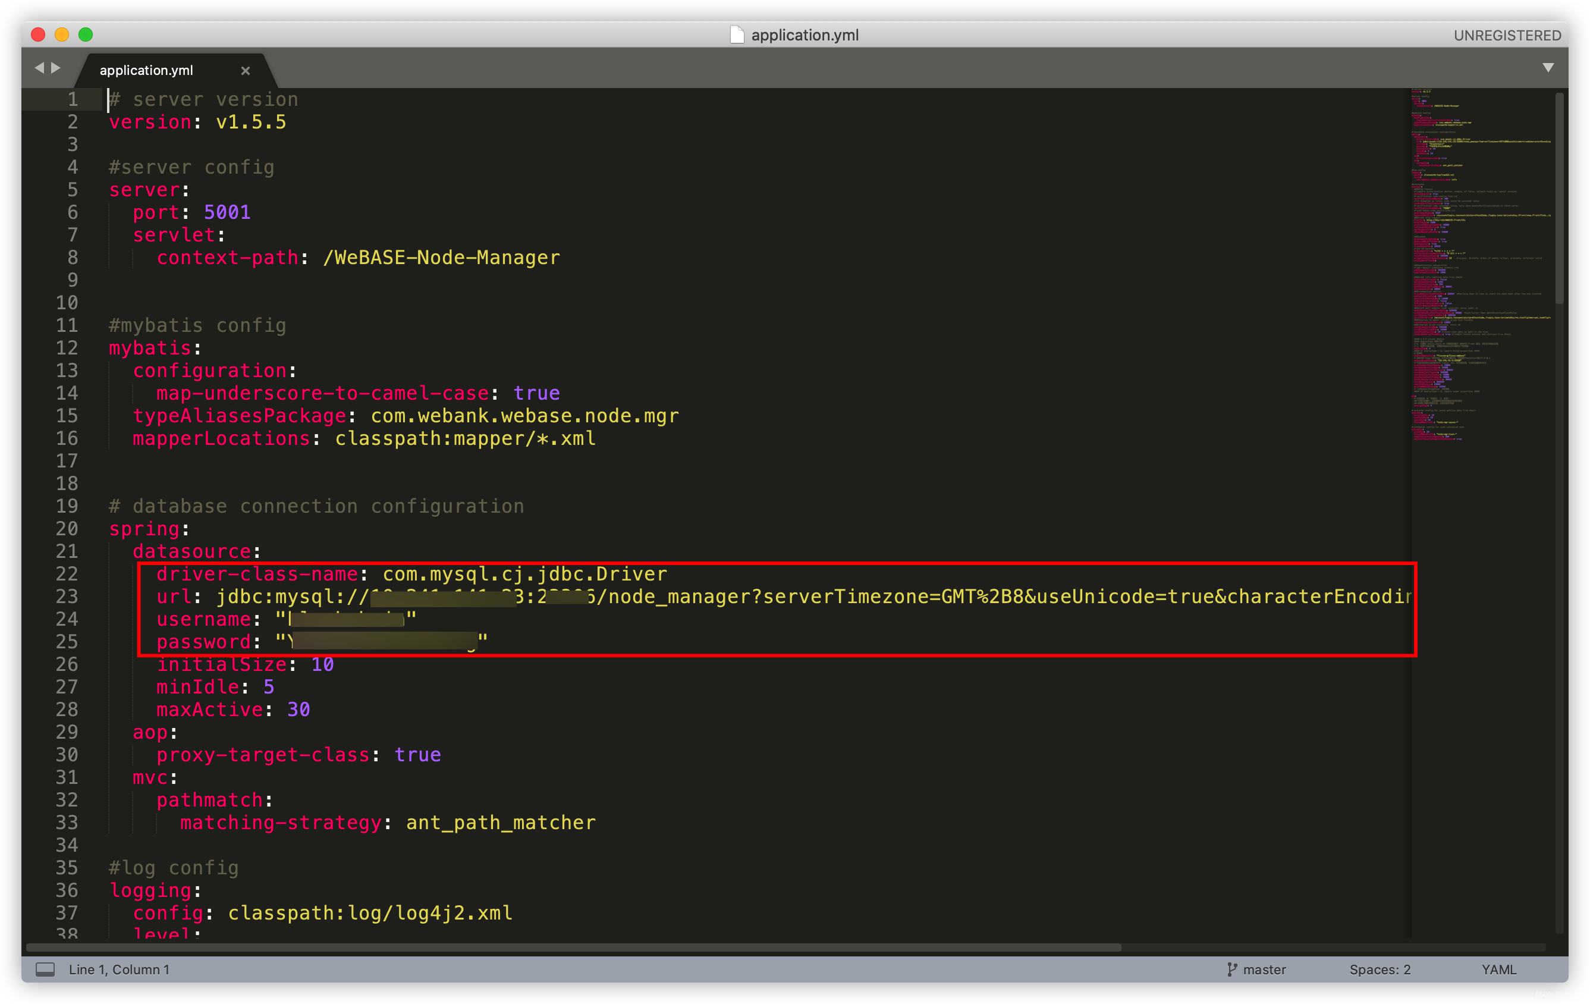The height and width of the screenshot is (1004, 1590).
Task: Click the 'datasource' key
Action: (191, 551)
